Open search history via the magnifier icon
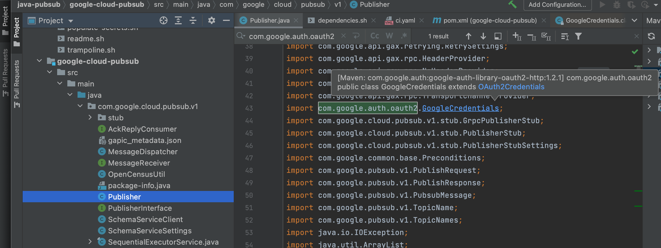The width and height of the screenshot is (661, 248). (x=241, y=36)
